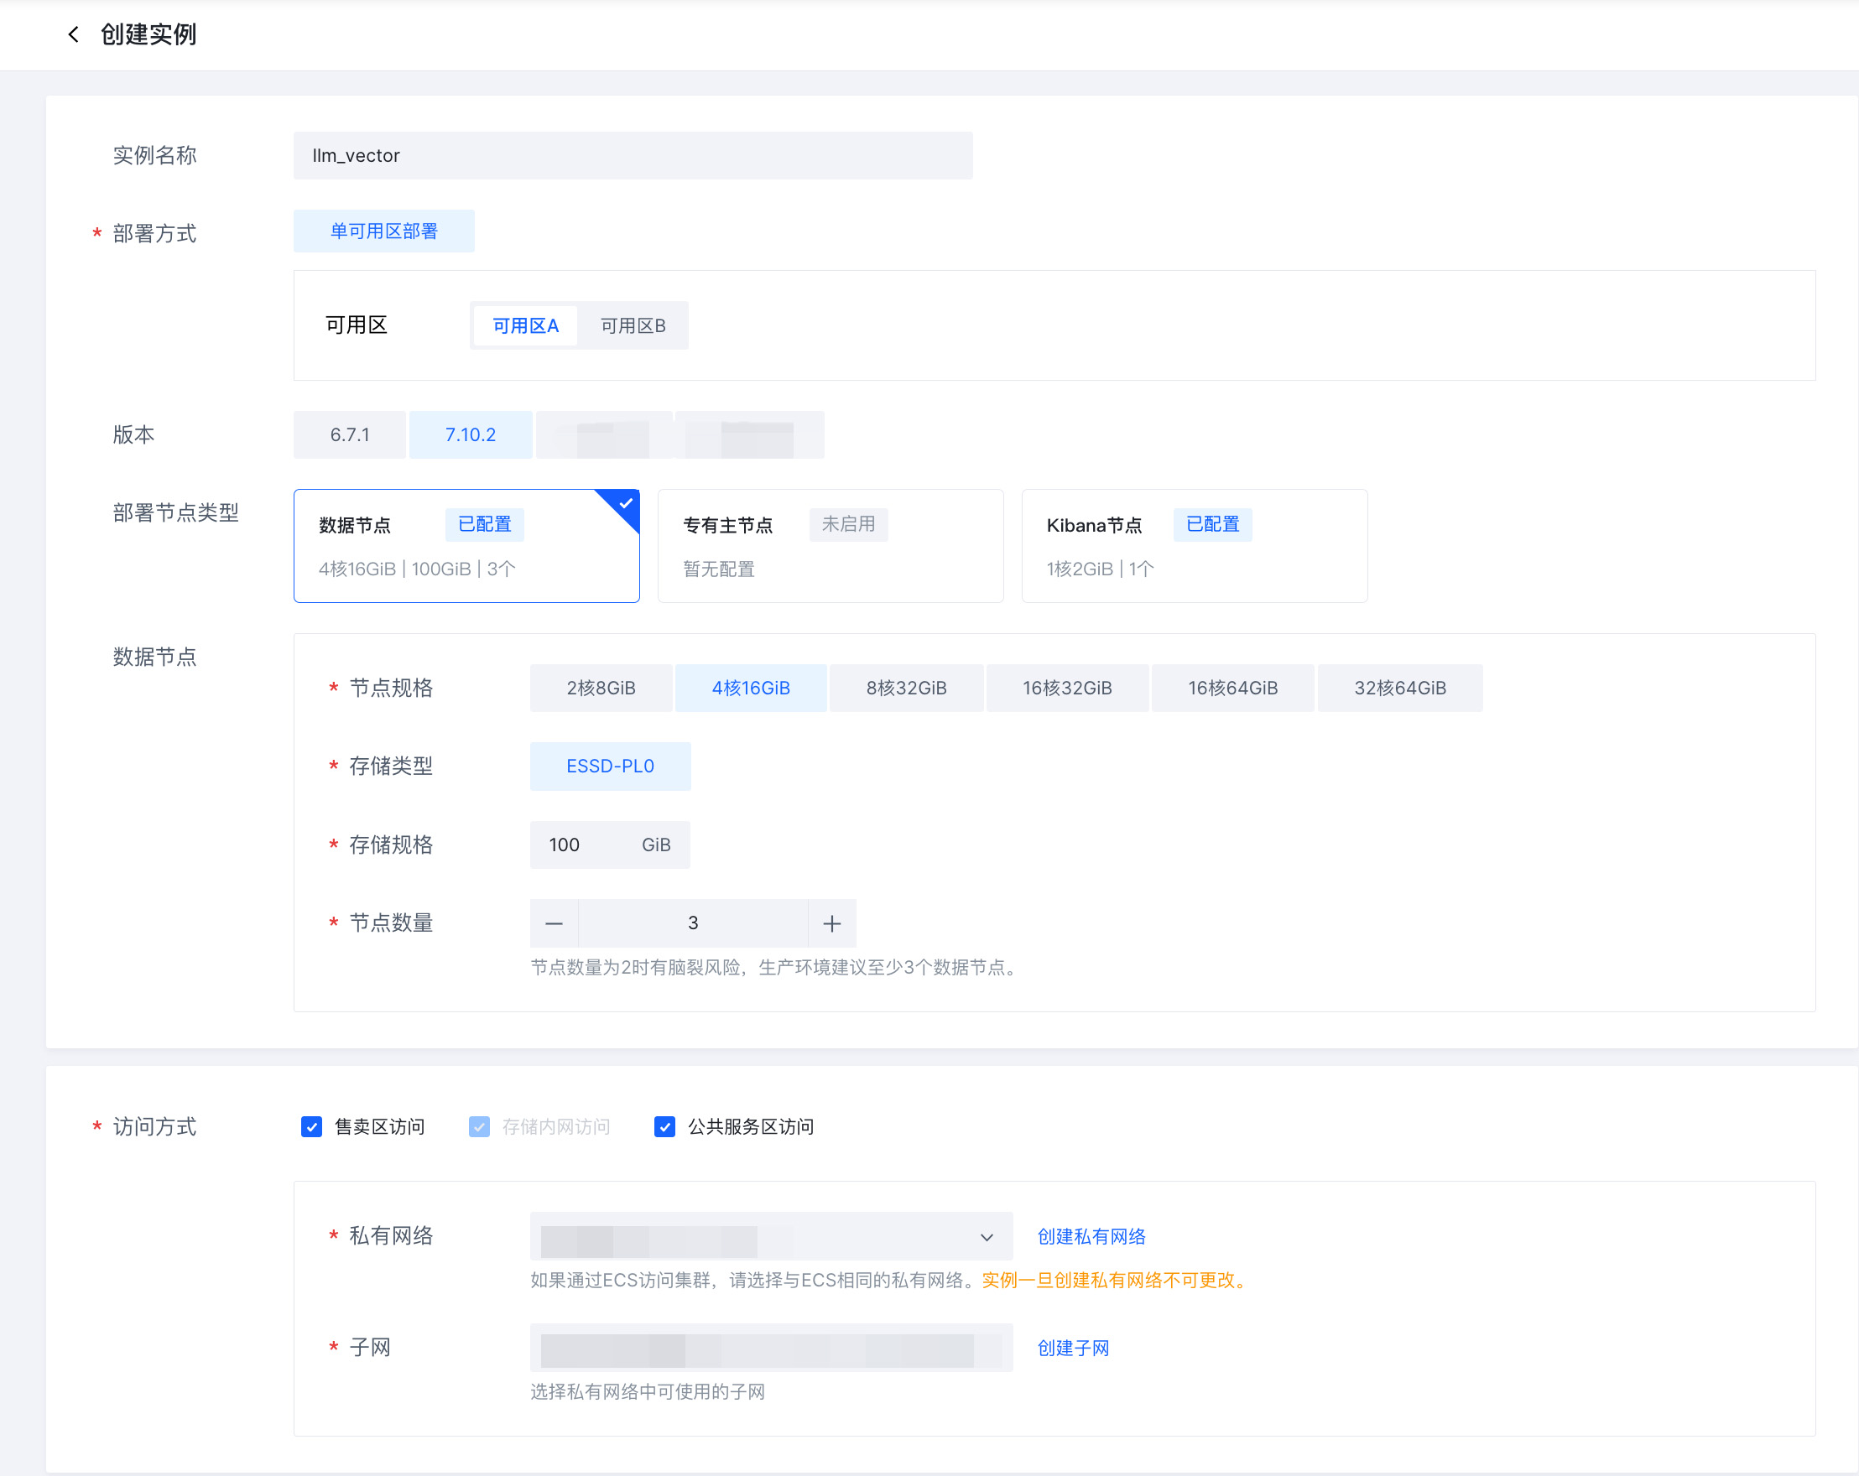Click the disabled 存储内网访问 checkbox
Image resolution: width=1859 pixels, height=1476 pixels.
pyautogui.click(x=479, y=1127)
